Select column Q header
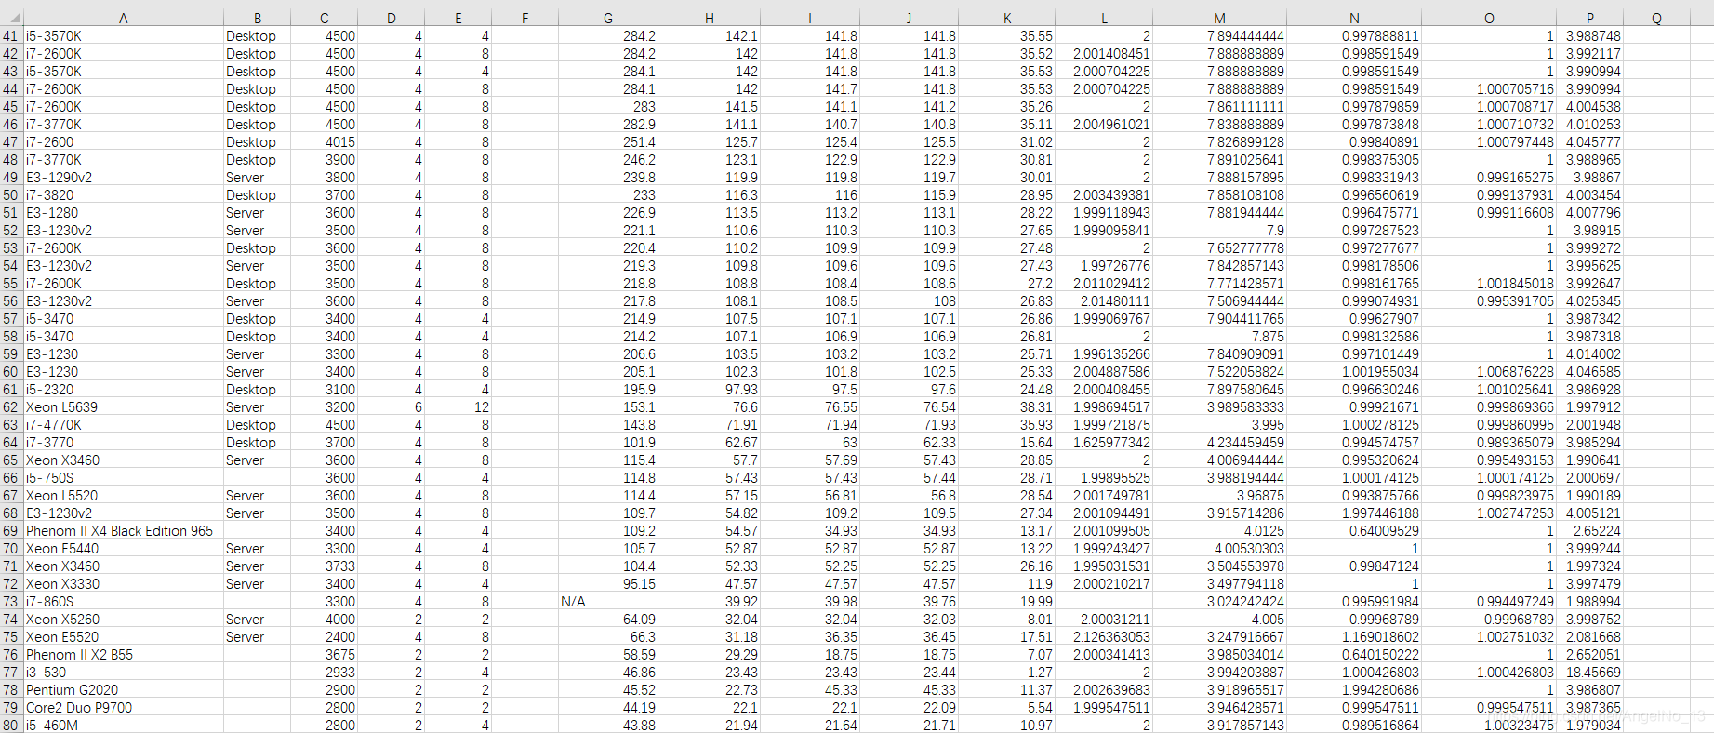This screenshot has width=1714, height=733. pos(1656,18)
